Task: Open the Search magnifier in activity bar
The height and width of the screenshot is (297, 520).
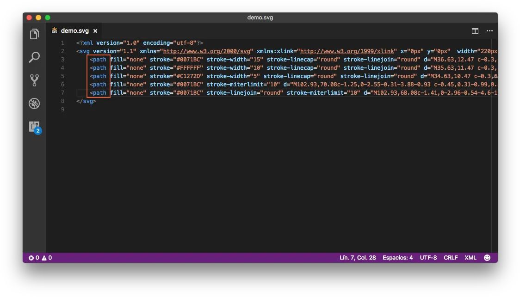Action: click(34, 57)
